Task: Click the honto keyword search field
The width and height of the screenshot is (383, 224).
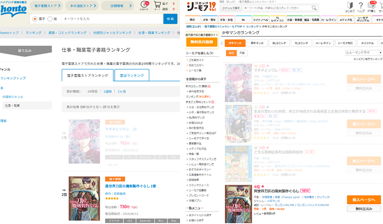Action: [x=112, y=19]
